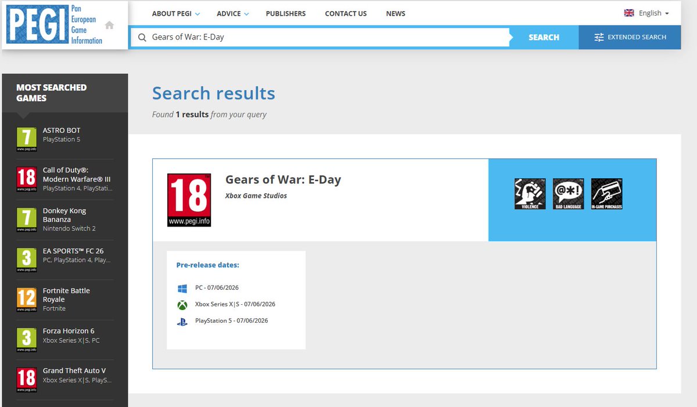
Task: Click the PEGI 3 badge beside Forza Horizon 6
Action: pyautogui.click(x=27, y=340)
